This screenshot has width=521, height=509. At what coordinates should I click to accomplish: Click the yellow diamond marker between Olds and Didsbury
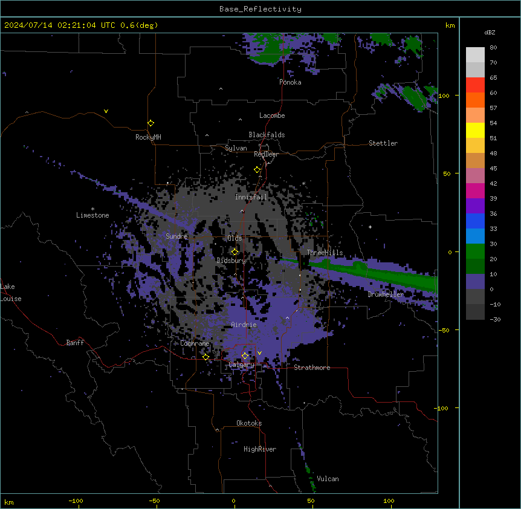tap(235, 252)
